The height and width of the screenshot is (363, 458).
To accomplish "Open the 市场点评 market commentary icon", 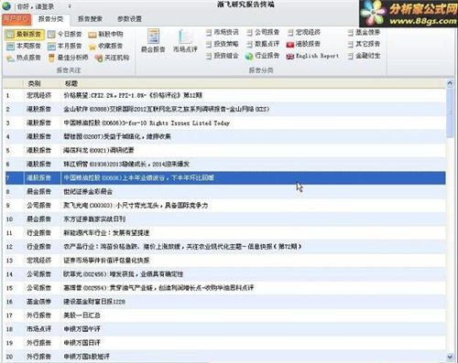I will 185,40.
